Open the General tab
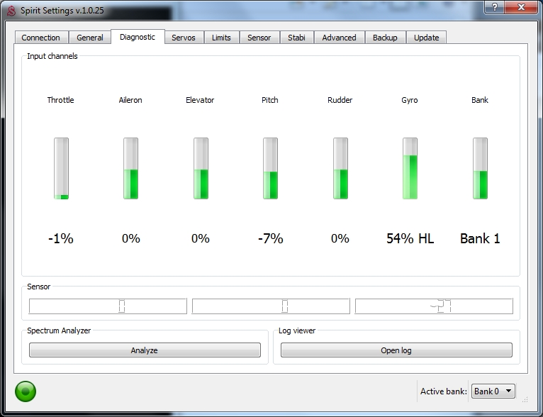The image size is (543, 417). tap(90, 38)
